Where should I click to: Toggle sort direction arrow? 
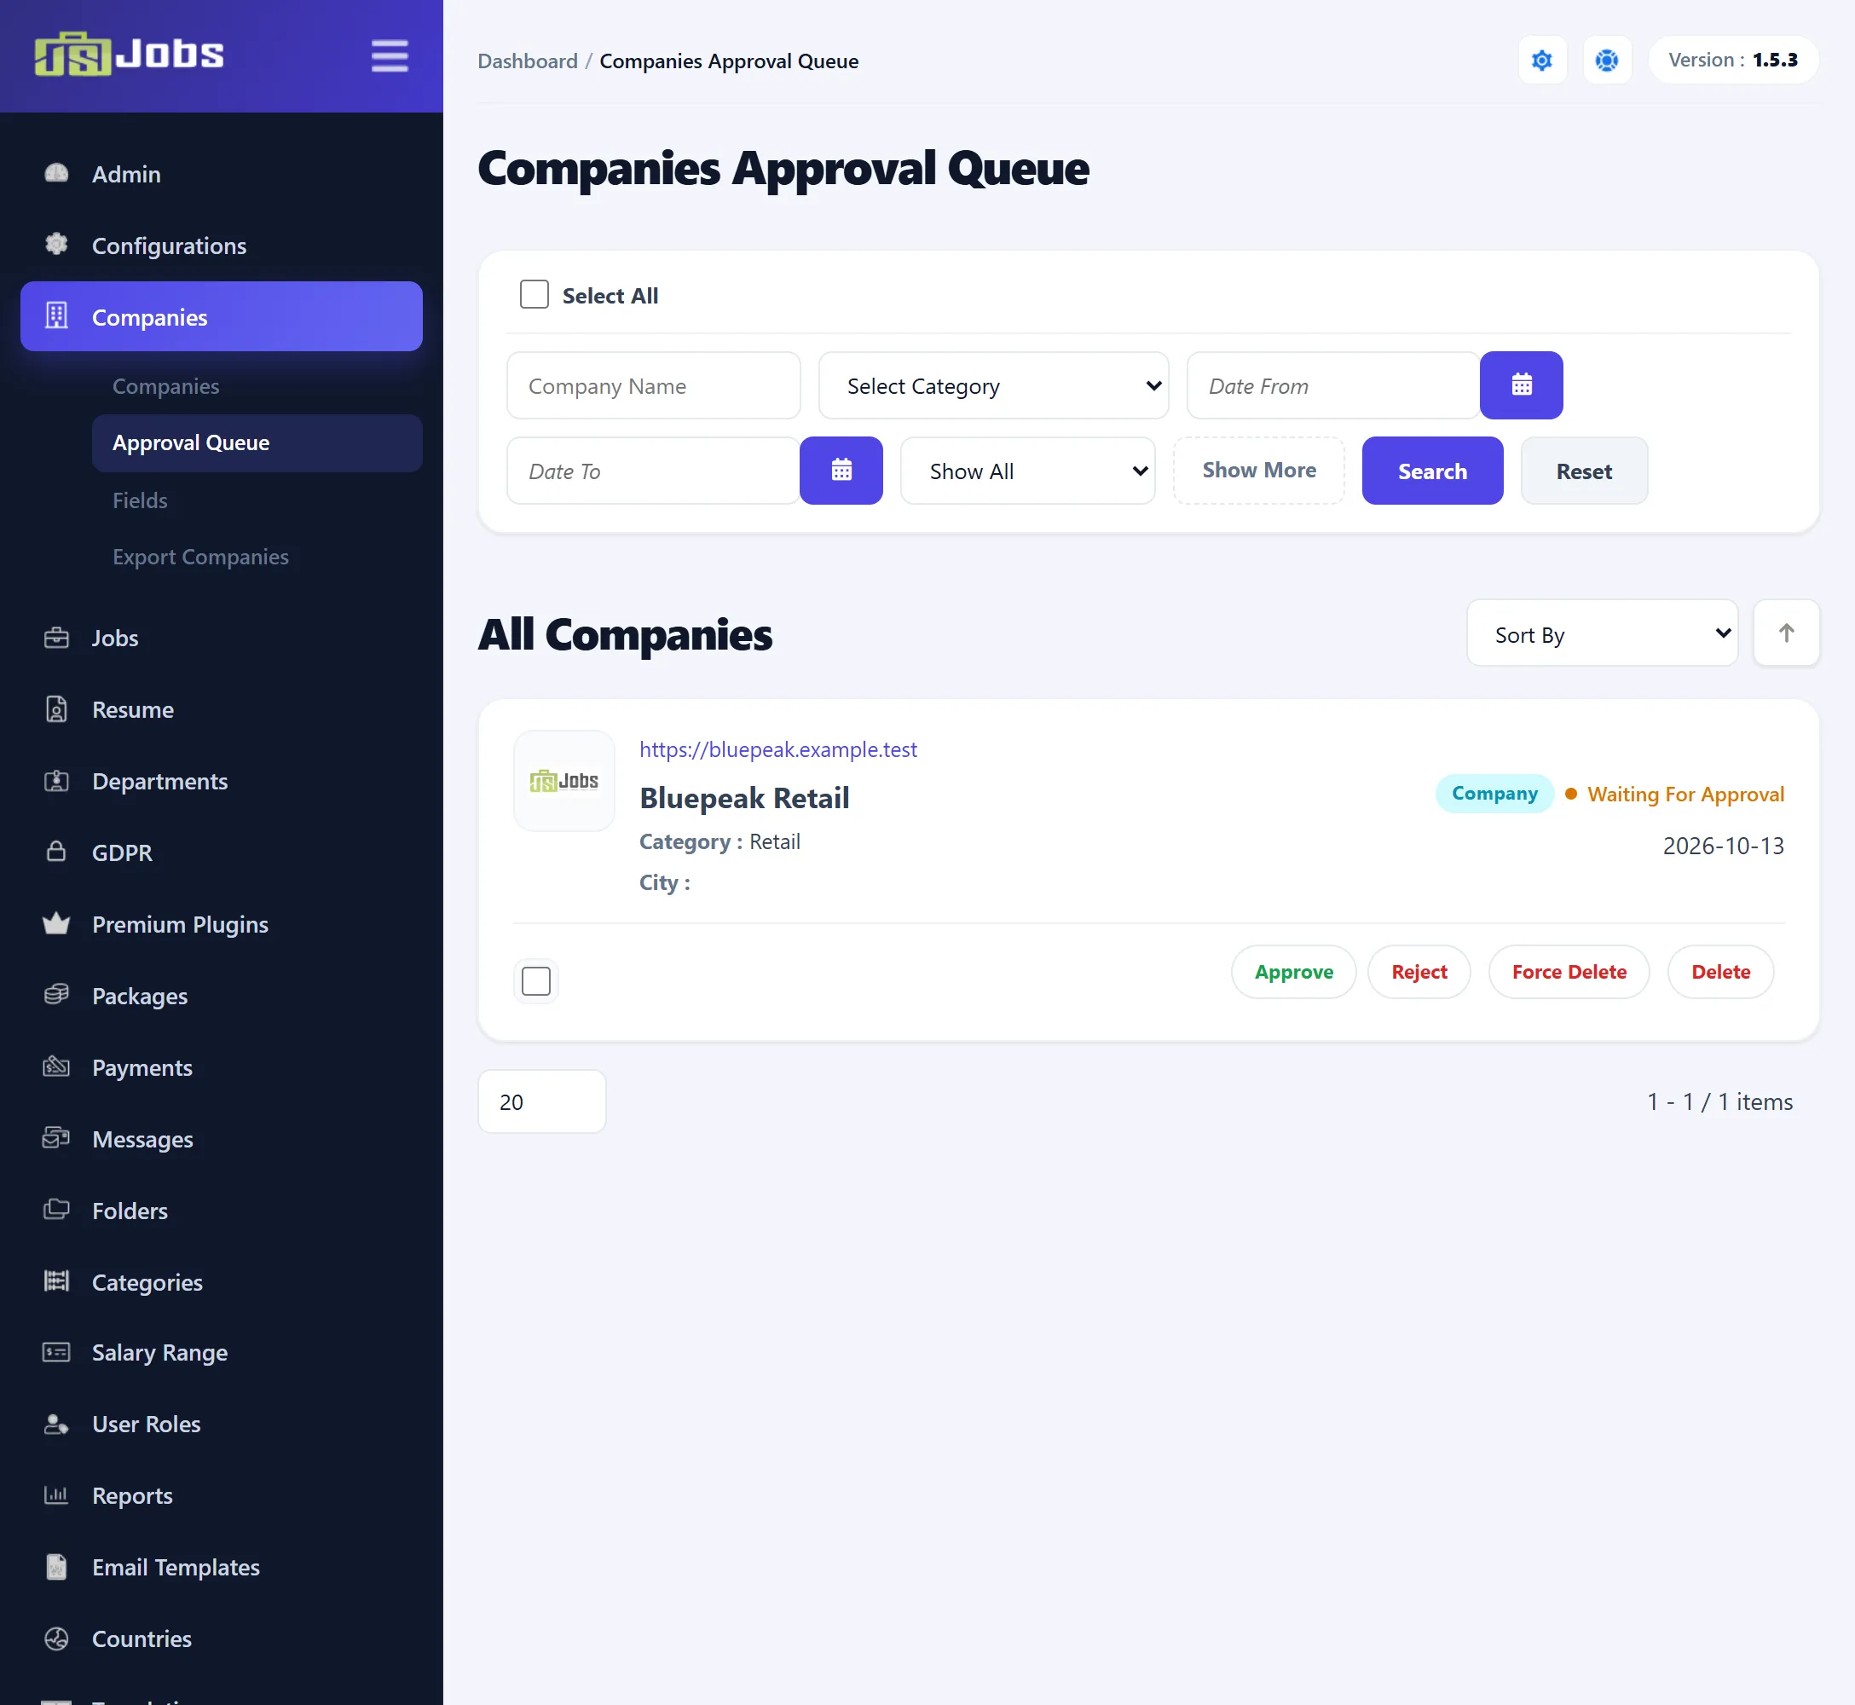tap(1785, 633)
